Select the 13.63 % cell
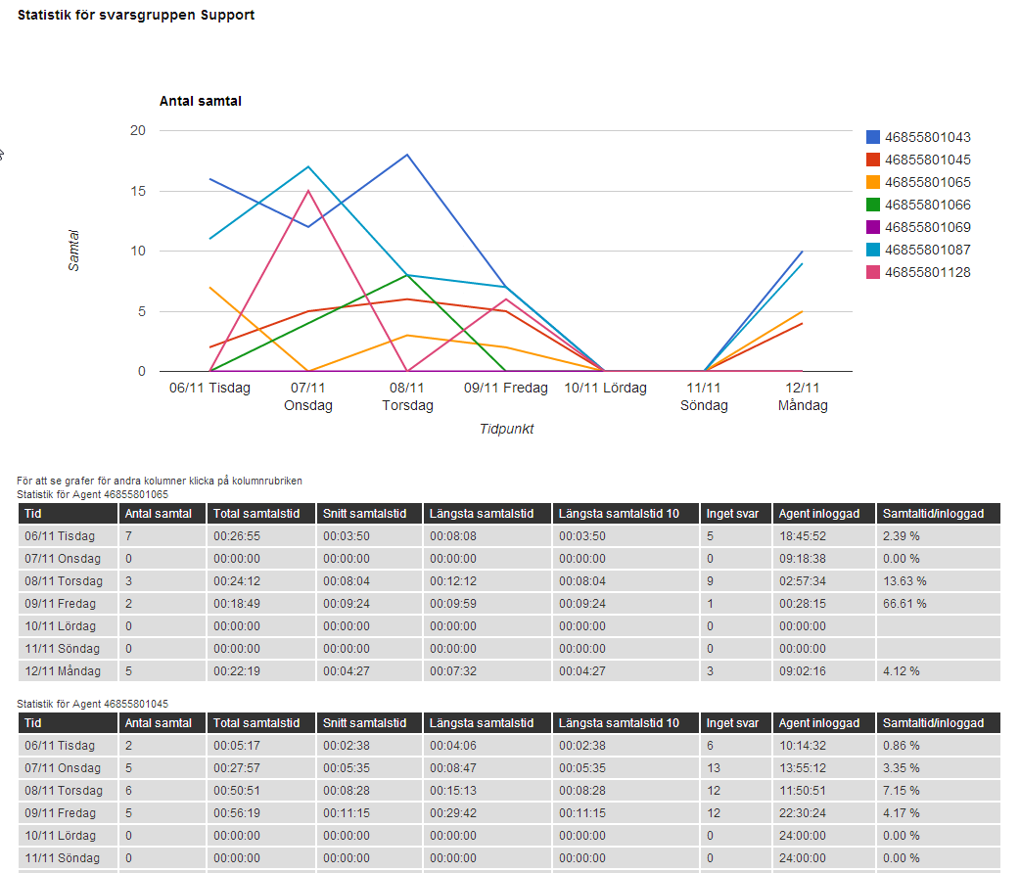The image size is (1020, 873). (939, 581)
